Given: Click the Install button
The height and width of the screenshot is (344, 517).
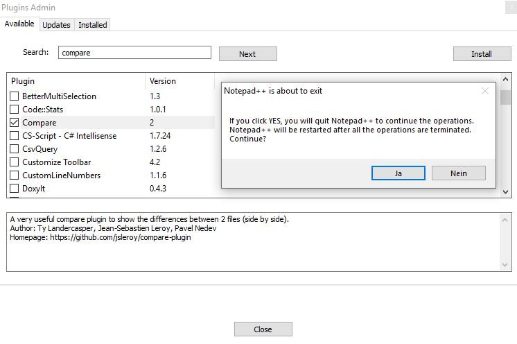Looking at the screenshot, I should [482, 54].
